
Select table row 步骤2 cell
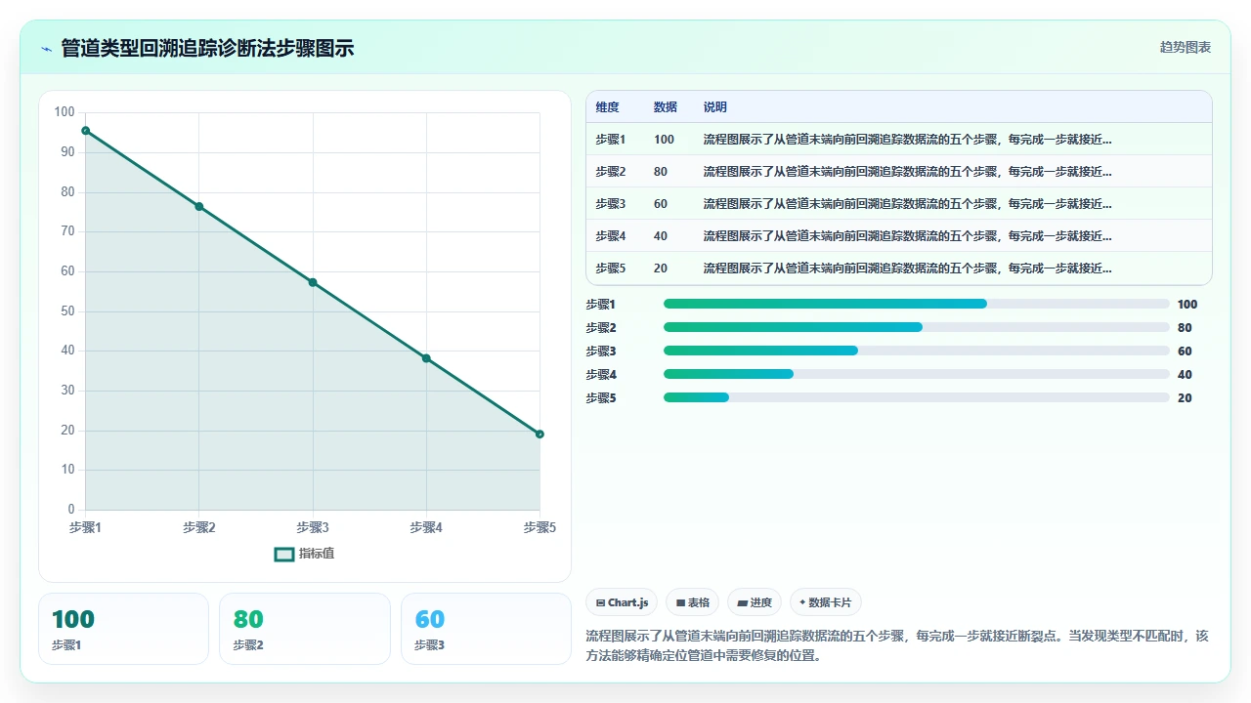[x=611, y=172]
